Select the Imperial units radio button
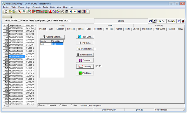The width and height of the screenshot is (187, 113). point(48,106)
